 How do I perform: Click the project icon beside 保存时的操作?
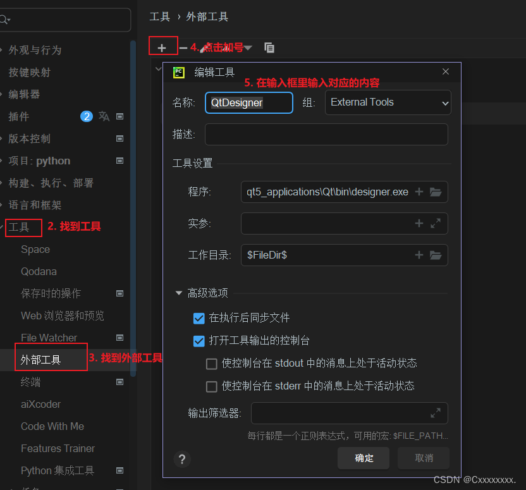tap(119, 293)
